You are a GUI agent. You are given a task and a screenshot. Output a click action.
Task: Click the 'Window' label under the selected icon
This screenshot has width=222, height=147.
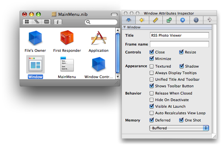point(35,77)
